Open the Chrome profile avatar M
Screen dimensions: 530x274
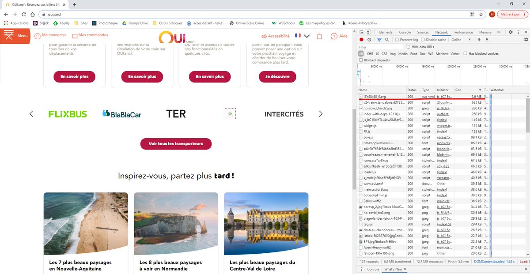point(492,14)
